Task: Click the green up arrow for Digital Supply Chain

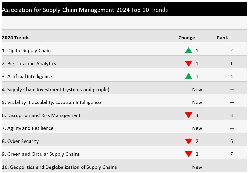Action: [188, 50]
